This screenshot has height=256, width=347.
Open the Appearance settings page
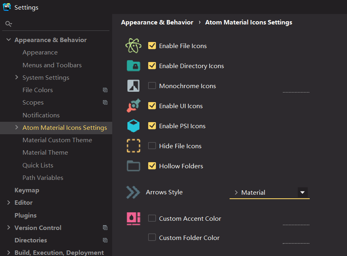40,52
